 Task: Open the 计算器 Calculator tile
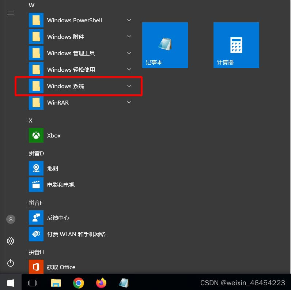tap(236, 45)
